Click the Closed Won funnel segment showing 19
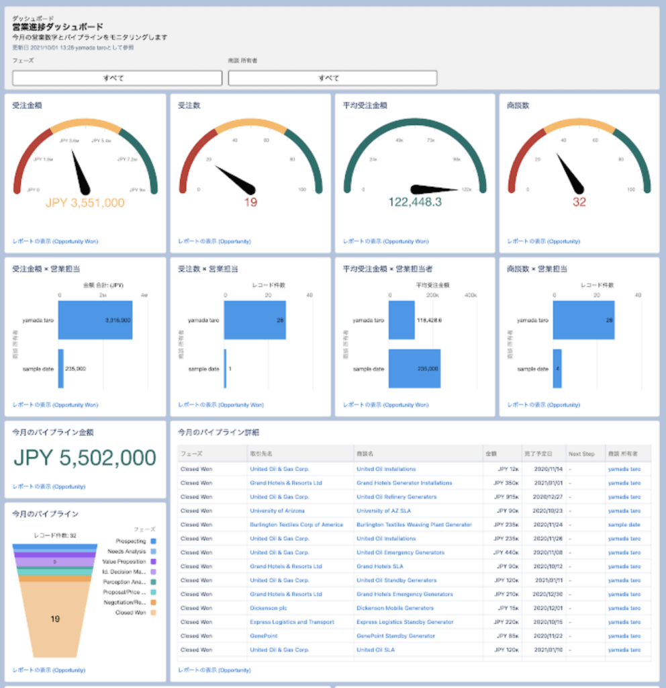Image resolution: width=666 pixels, height=688 pixels. click(55, 618)
